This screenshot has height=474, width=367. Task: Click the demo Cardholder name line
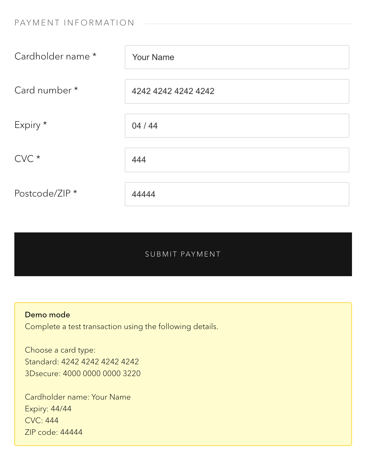78,397
